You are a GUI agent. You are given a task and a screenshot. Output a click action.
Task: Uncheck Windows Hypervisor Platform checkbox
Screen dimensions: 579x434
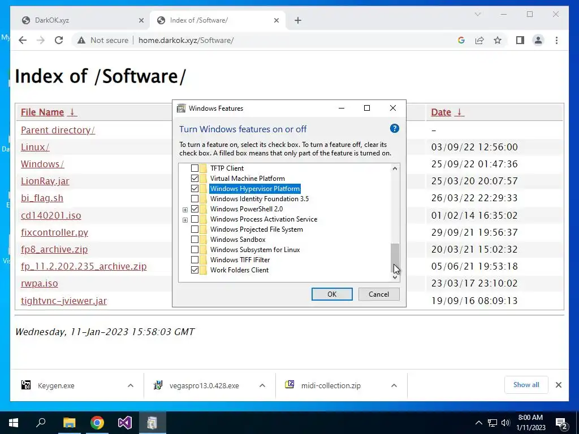pos(195,189)
